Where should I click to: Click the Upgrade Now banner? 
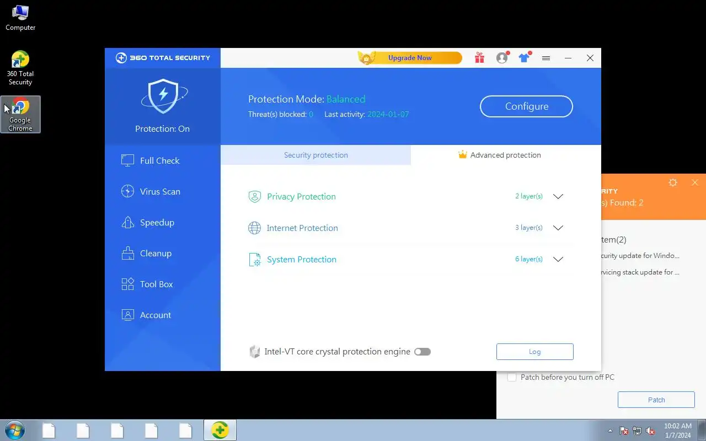click(410, 58)
